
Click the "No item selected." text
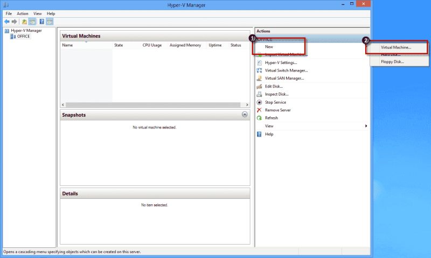click(155, 205)
